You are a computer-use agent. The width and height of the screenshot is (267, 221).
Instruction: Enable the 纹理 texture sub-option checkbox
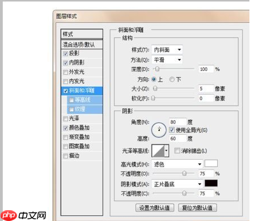(x=71, y=109)
